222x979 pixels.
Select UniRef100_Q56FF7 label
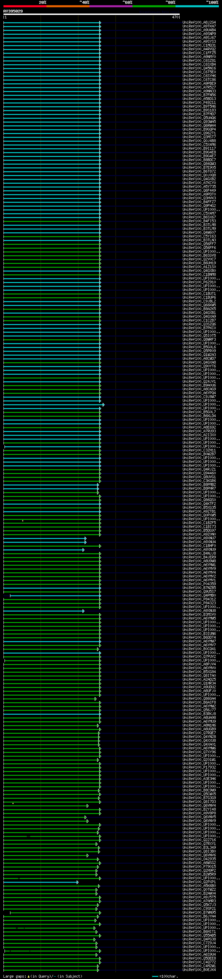[199, 244]
